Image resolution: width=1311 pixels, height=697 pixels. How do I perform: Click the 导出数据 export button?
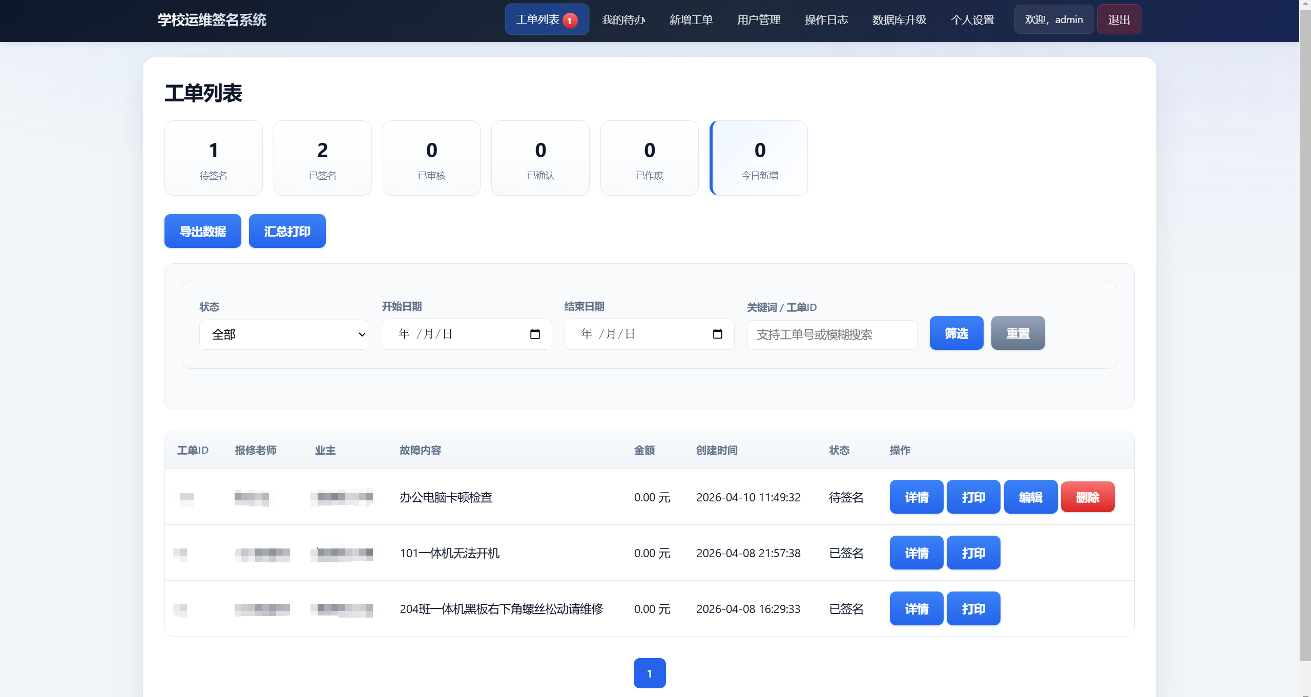[202, 231]
